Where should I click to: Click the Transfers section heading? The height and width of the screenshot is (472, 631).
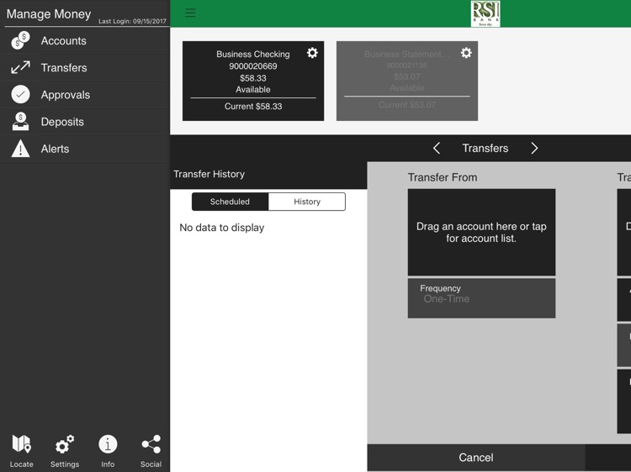pyautogui.click(x=485, y=148)
